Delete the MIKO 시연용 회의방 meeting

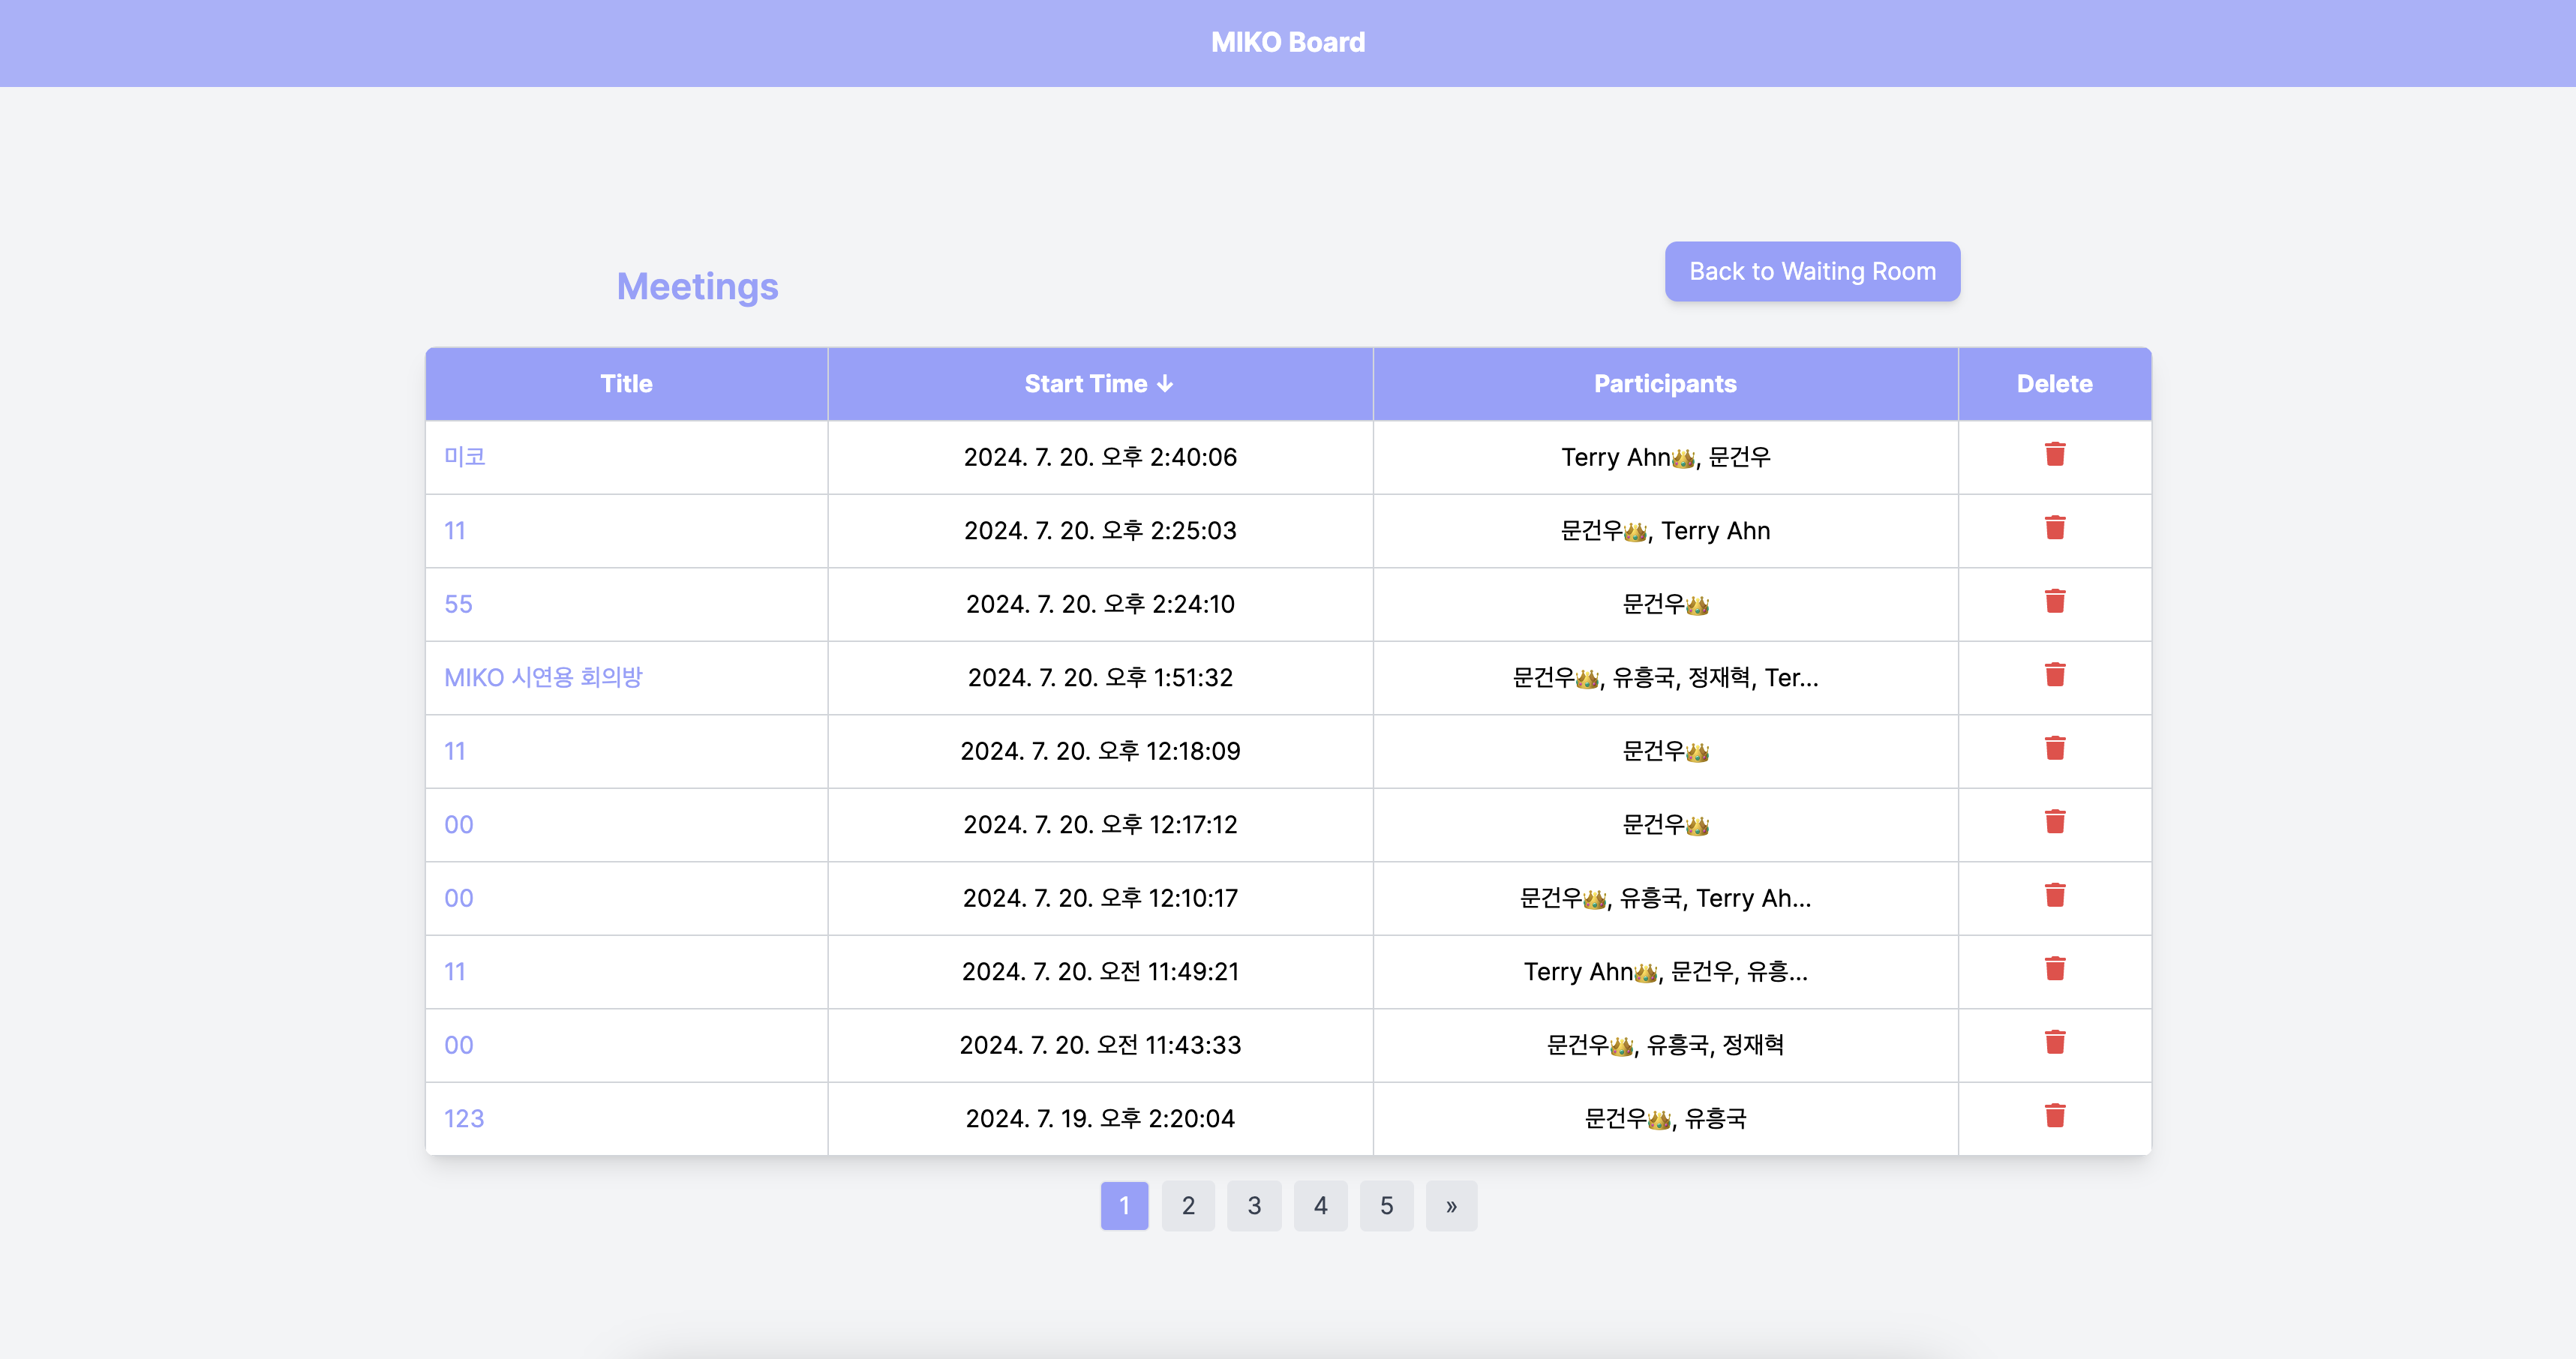[x=2054, y=675]
